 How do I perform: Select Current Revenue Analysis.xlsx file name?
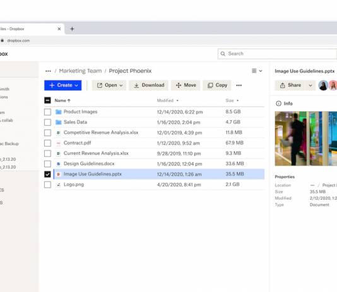(x=96, y=153)
